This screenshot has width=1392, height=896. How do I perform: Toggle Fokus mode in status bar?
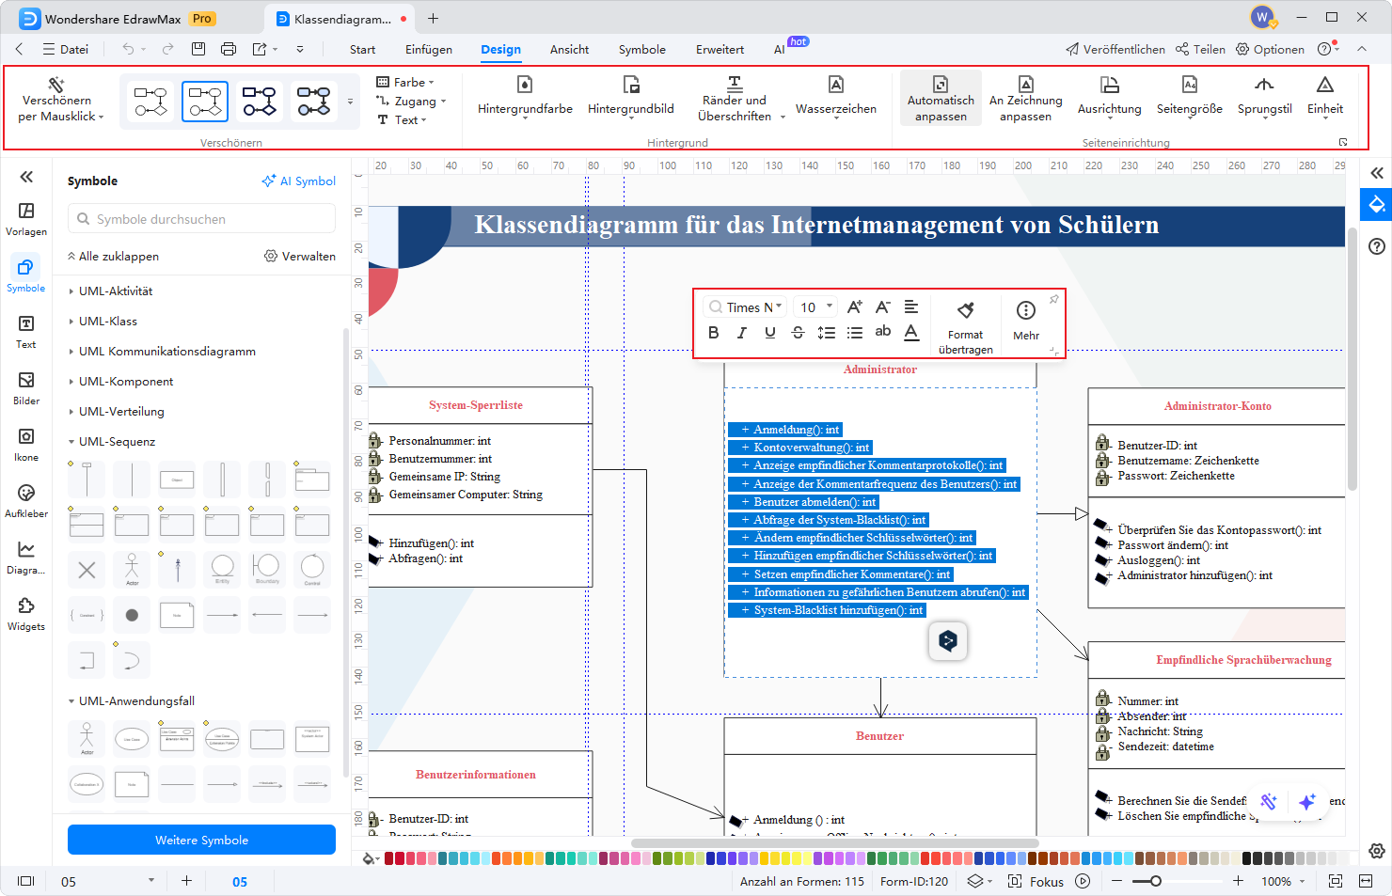1036,881
